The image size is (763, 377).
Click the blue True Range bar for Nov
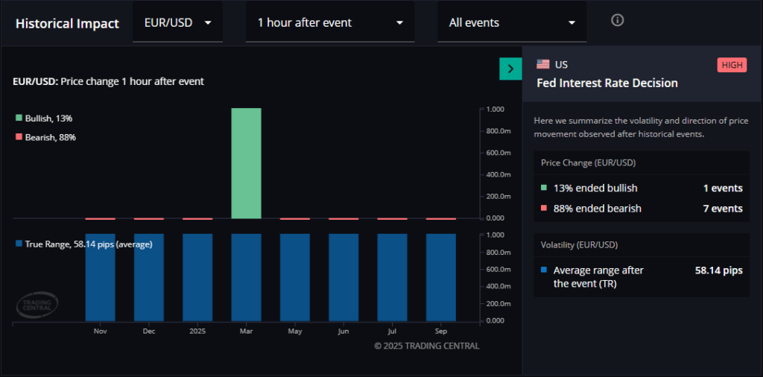pyautogui.click(x=100, y=277)
